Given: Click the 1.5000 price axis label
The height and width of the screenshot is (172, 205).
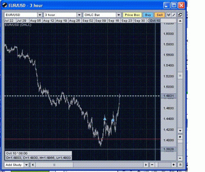Looking at the screenshot, I should point(169,87).
